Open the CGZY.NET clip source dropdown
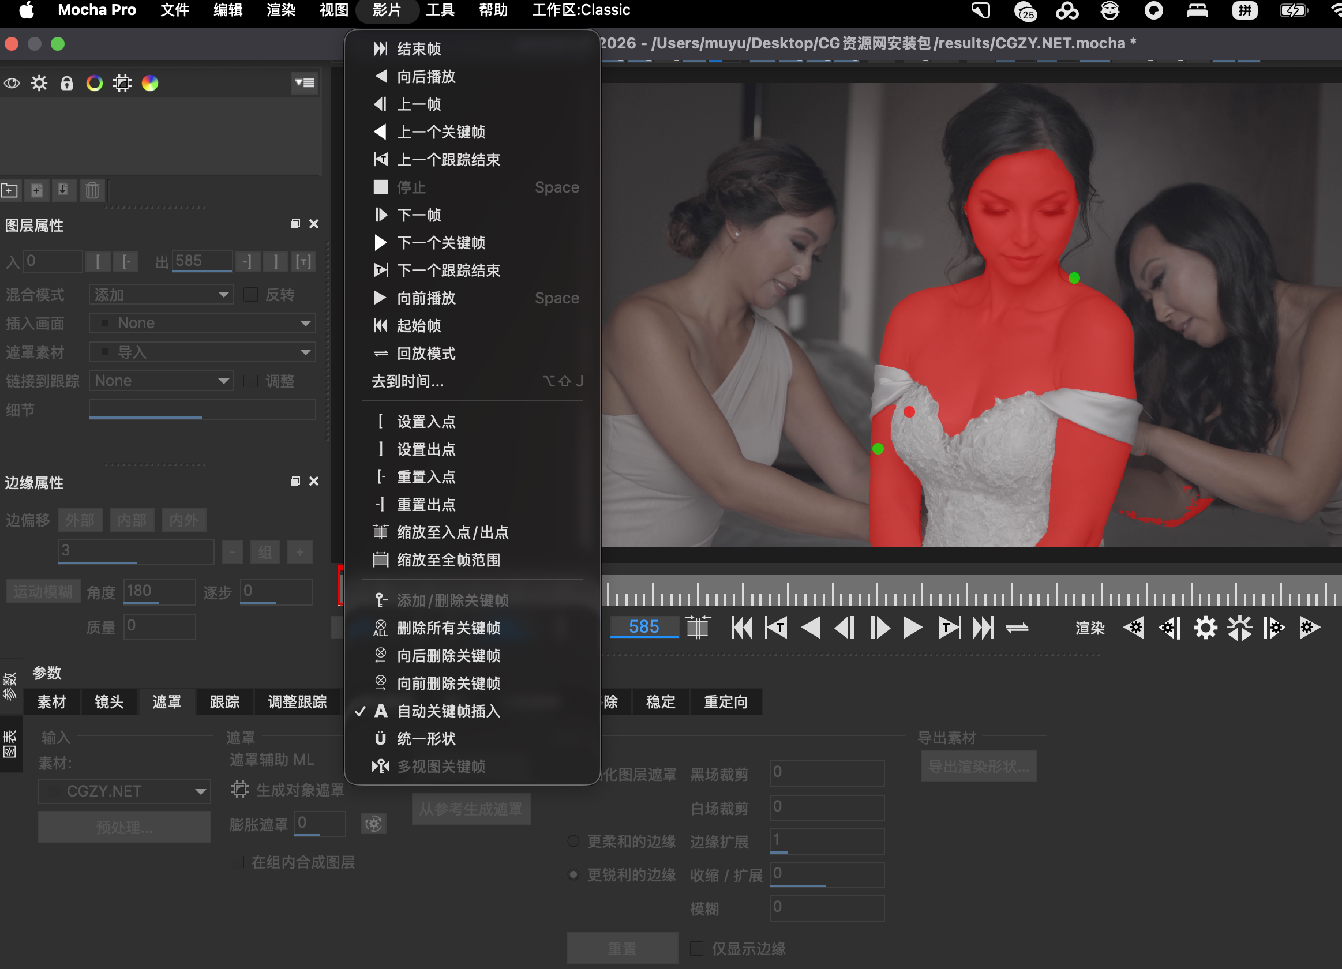Image resolution: width=1342 pixels, height=969 pixels. (x=124, y=790)
